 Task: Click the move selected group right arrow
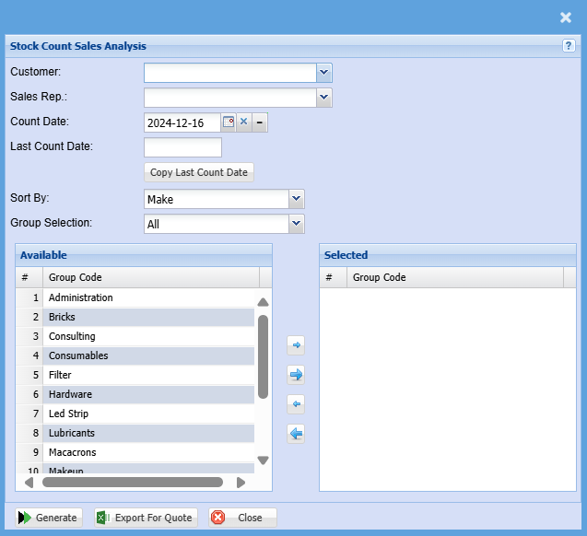(x=296, y=345)
